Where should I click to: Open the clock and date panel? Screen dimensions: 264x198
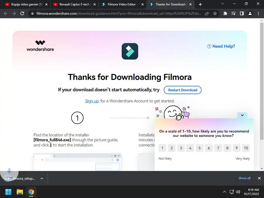(251, 192)
